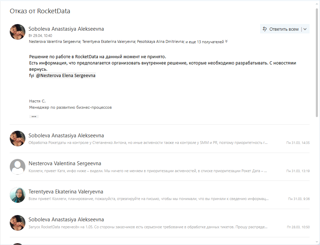Expand the collapsed quoted text ellipsis
The height and width of the screenshot is (245, 320).
[34, 116]
